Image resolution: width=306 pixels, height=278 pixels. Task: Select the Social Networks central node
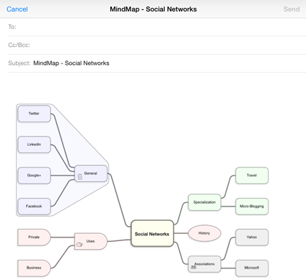coord(152,233)
